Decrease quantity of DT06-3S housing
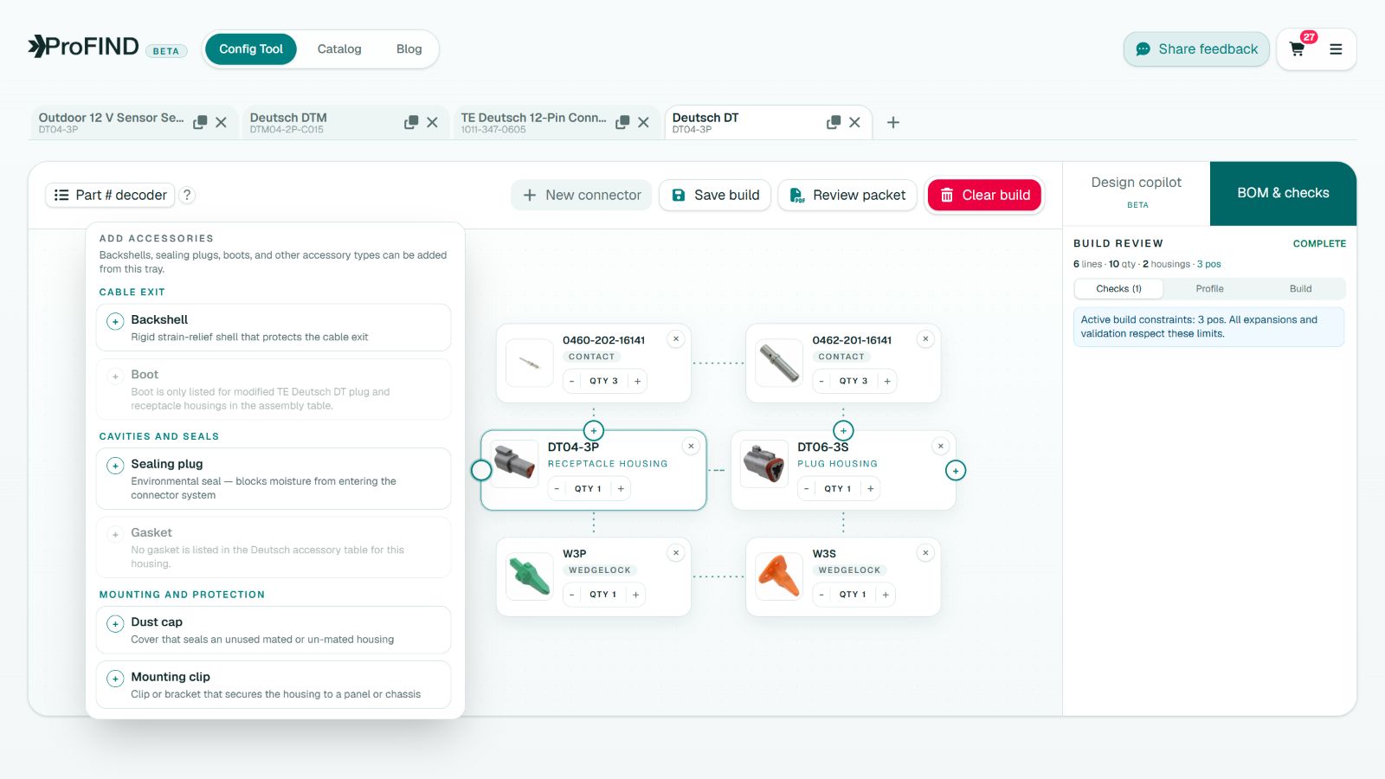 coord(806,489)
